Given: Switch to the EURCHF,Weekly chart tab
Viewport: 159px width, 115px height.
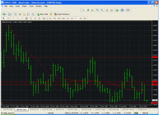Looking at the screenshot, I should (x=128, y=109).
